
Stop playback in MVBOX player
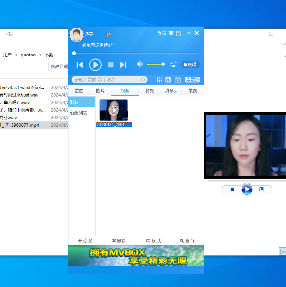(x=111, y=65)
